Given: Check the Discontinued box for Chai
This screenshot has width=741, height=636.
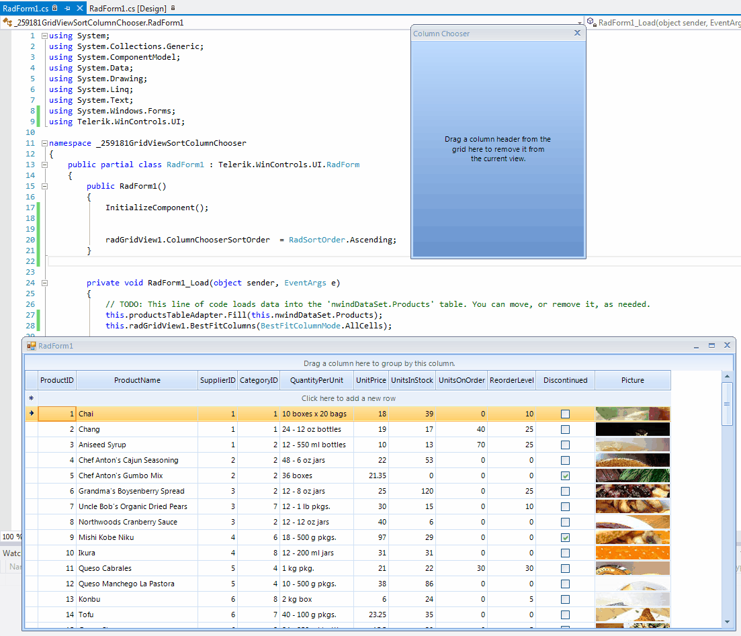Looking at the screenshot, I should 565,414.
